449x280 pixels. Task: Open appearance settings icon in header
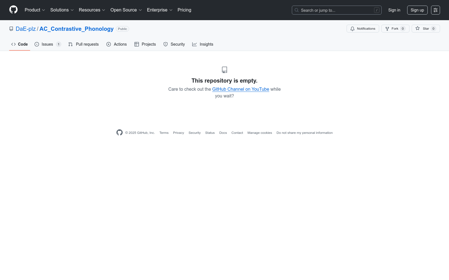click(436, 10)
